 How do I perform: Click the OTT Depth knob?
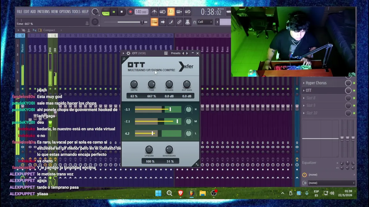point(134,84)
